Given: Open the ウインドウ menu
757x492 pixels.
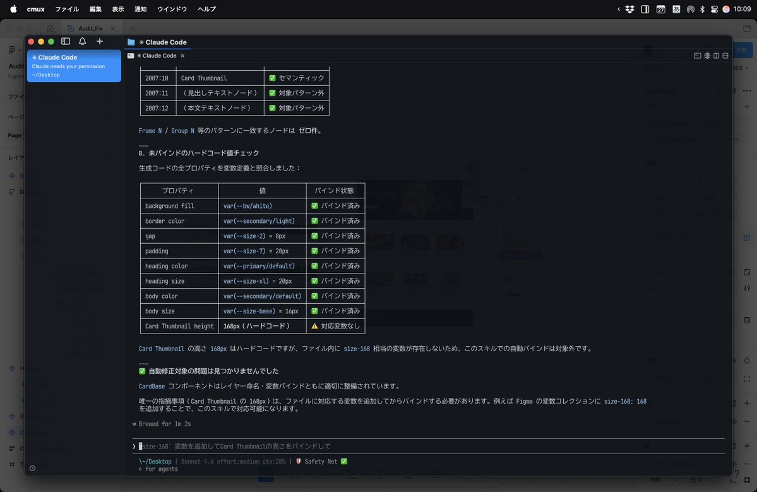Looking at the screenshot, I should [x=172, y=9].
